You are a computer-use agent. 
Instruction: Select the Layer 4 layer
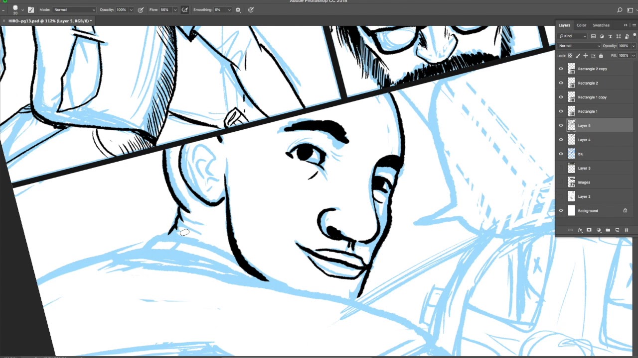(584, 140)
